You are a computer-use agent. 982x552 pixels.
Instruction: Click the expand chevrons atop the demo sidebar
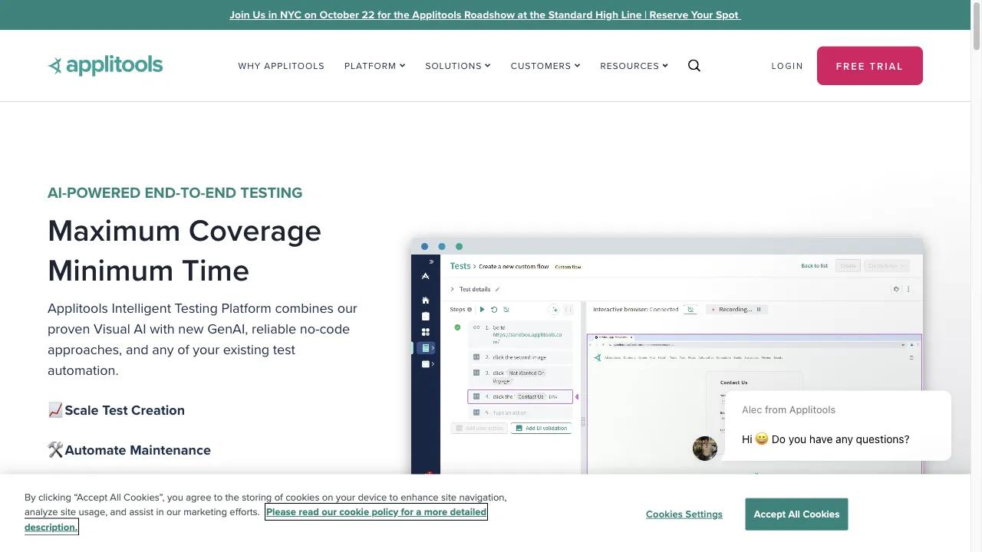(x=431, y=262)
